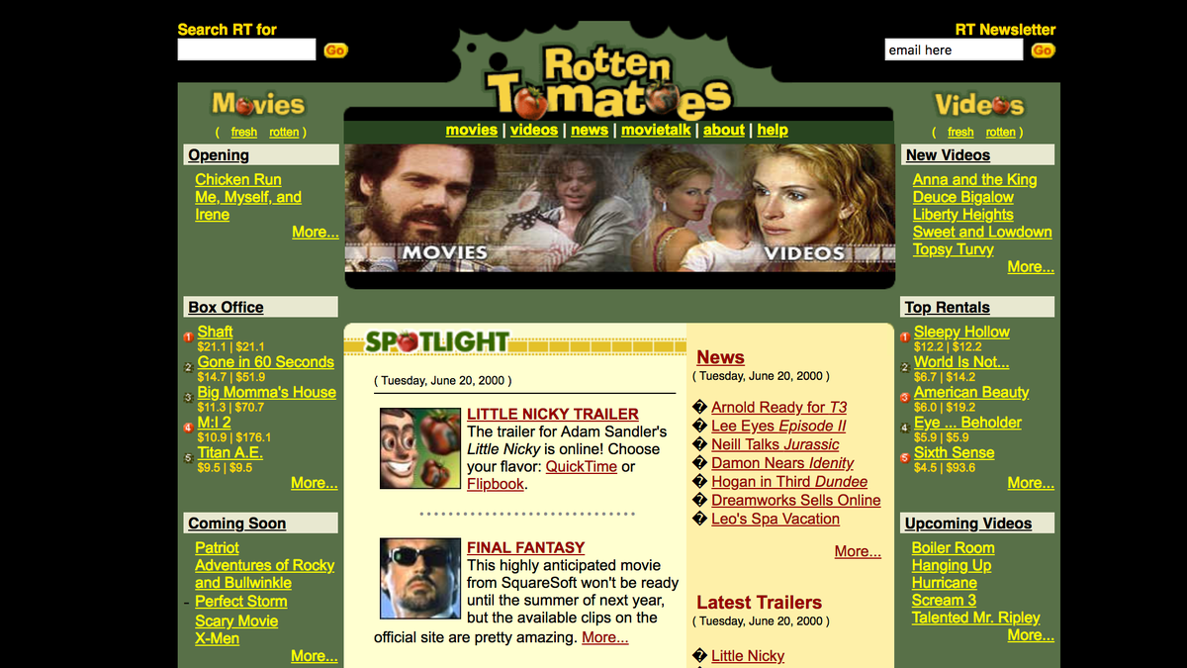The height and width of the screenshot is (668, 1187).
Task: Click the Spotlight heading graphic
Action: coord(436,342)
